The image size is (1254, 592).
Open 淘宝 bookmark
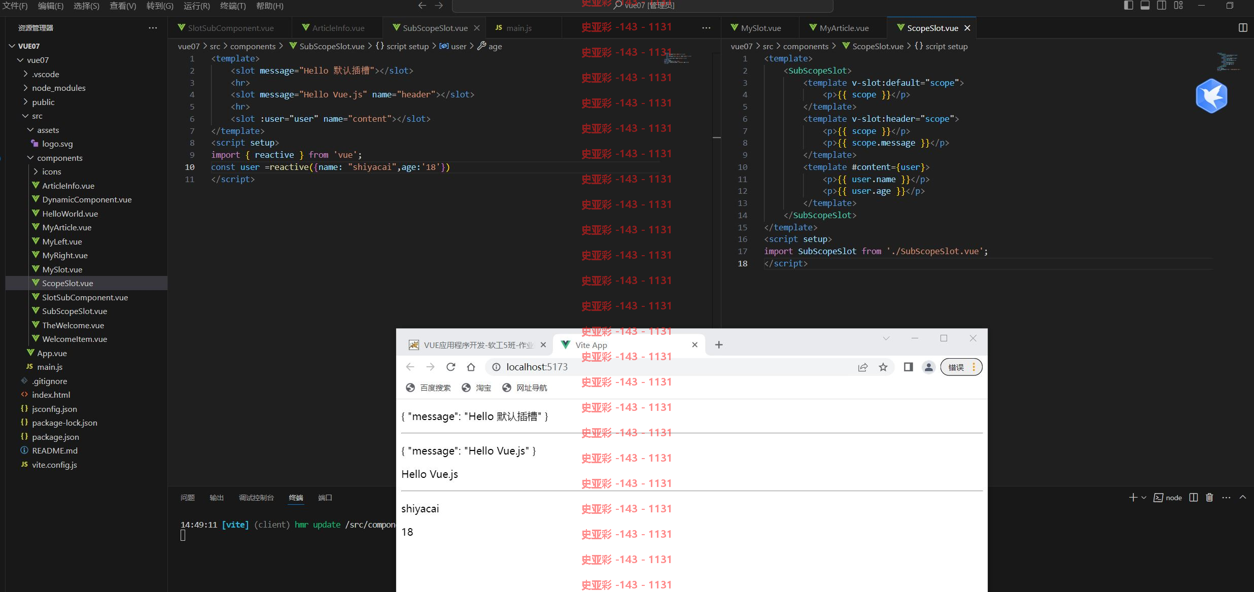tap(477, 388)
